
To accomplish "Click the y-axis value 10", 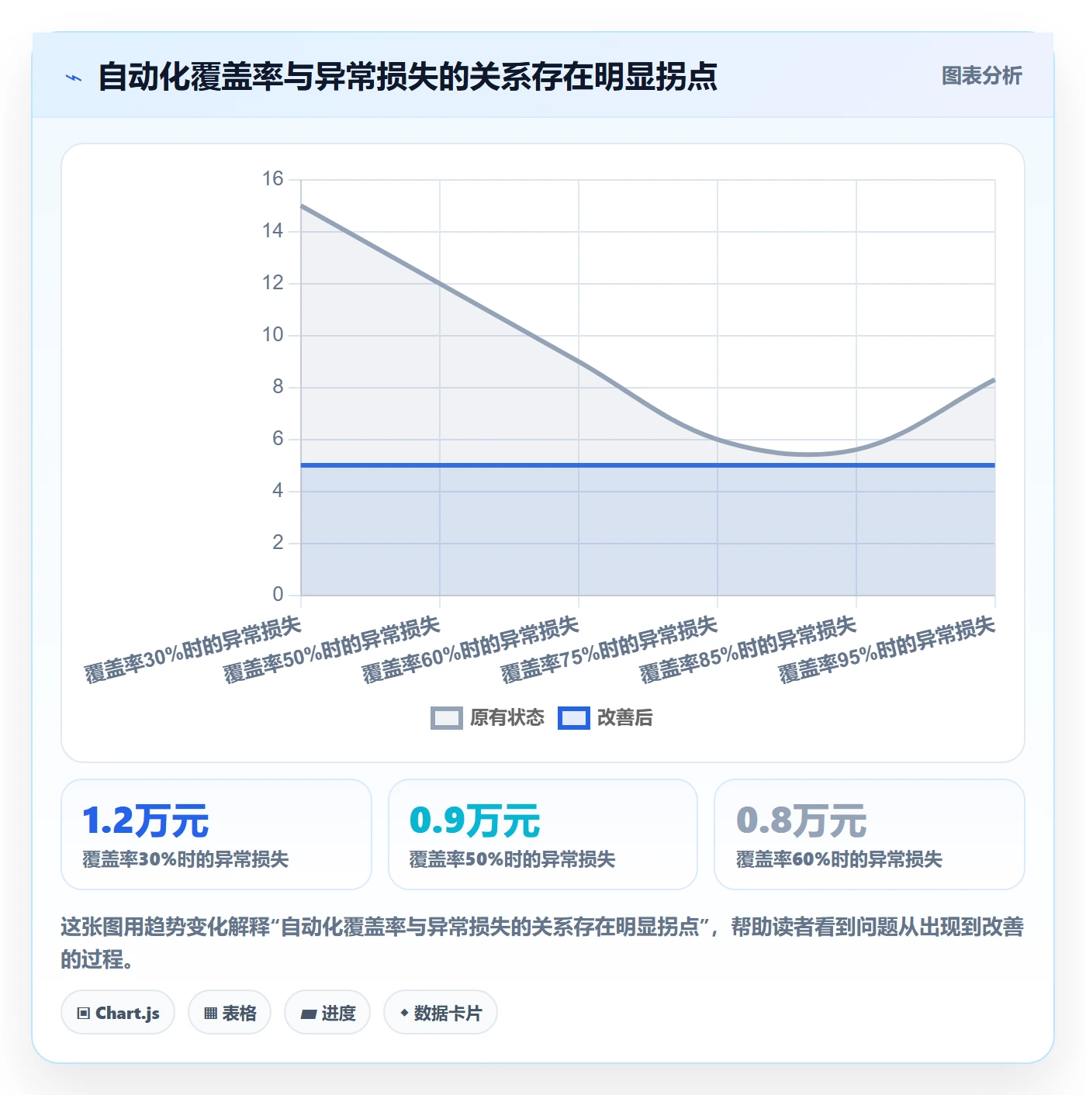I will (273, 335).
